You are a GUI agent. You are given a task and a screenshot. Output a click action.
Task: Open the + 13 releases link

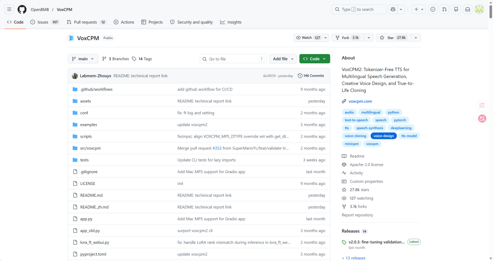tap(354, 258)
